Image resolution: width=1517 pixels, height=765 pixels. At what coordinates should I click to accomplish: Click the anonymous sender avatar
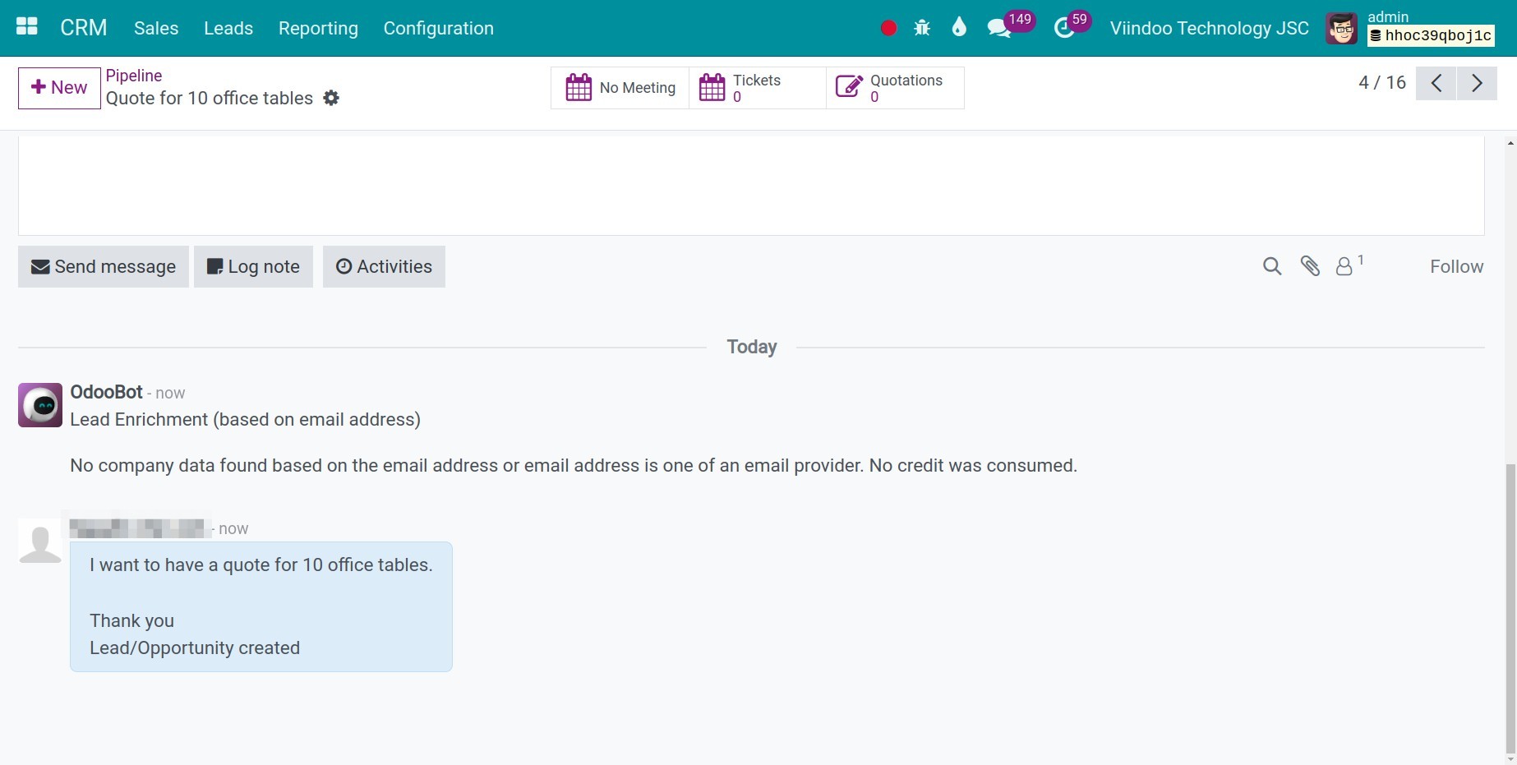click(x=40, y=541)
